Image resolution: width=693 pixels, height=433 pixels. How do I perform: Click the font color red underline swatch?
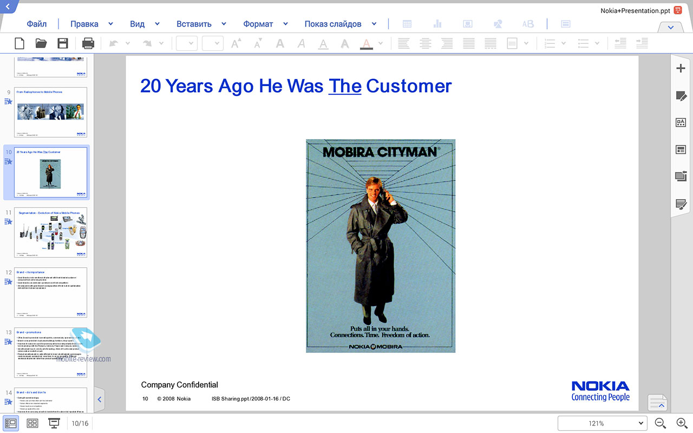(367, 44)
